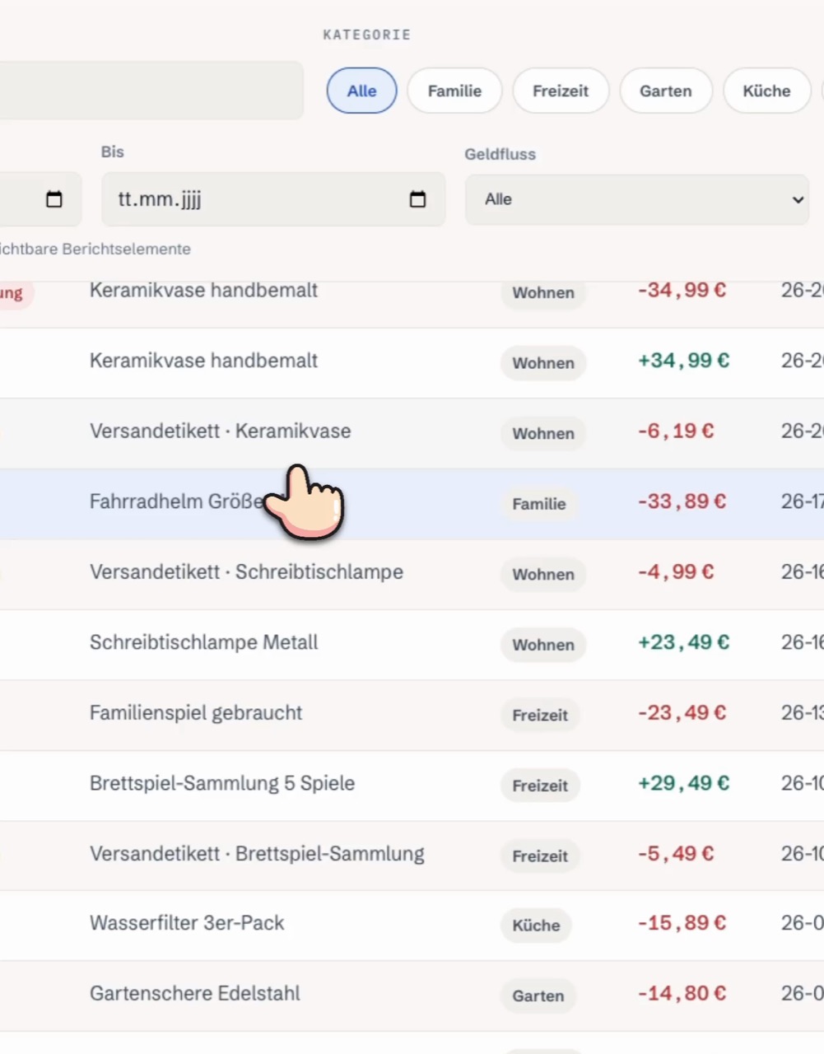The image size is (824, 1054).
Task: Click the Familie tag in Fahrradhelm row
Action: point(539,504)
